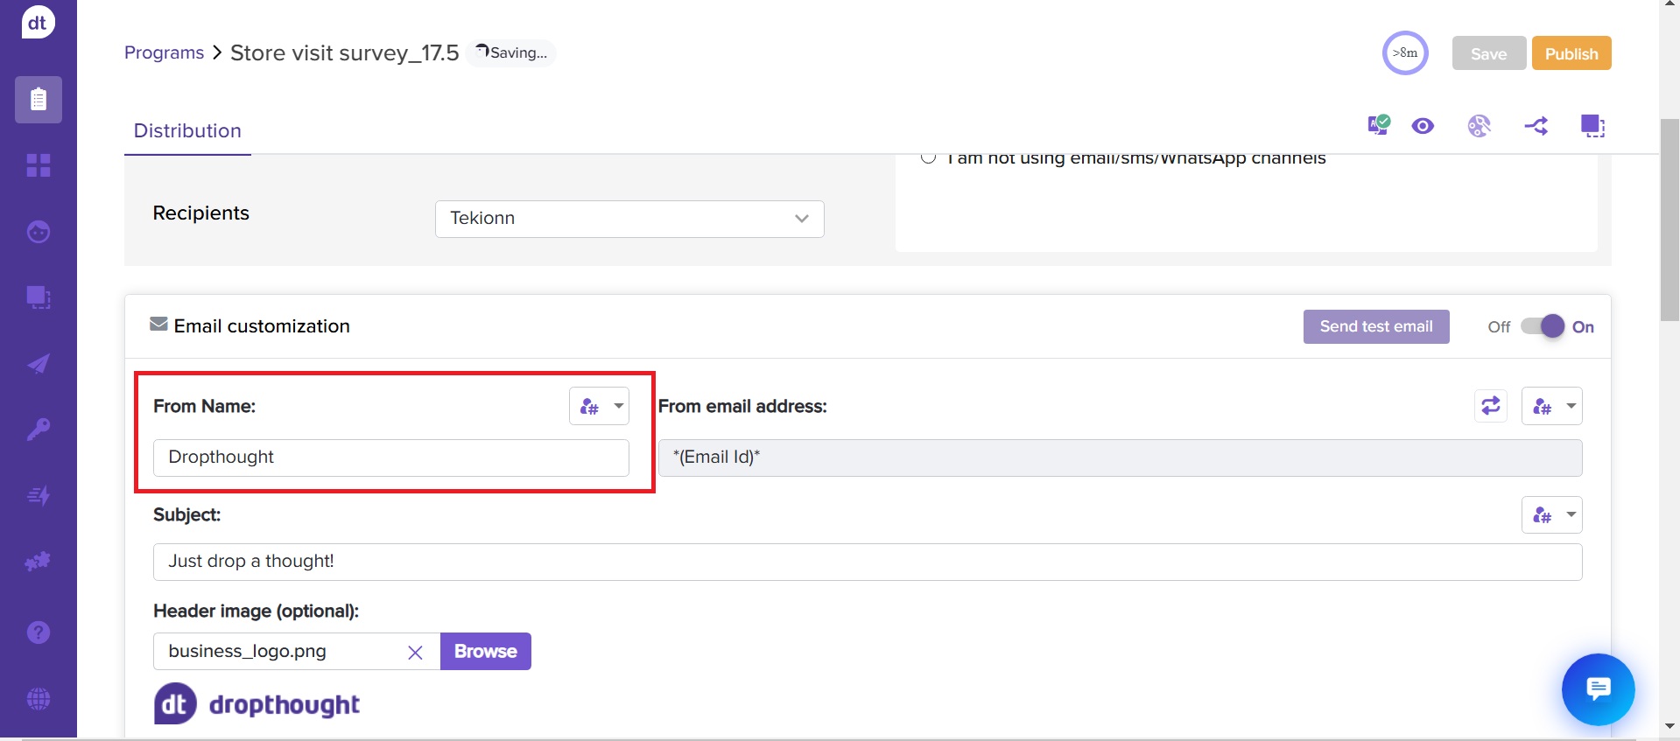This screenshot has width=1680, height=741.
Task: Select "I am not using email/sms/WhatsApp channels" radio
Action: click(929, 158)
